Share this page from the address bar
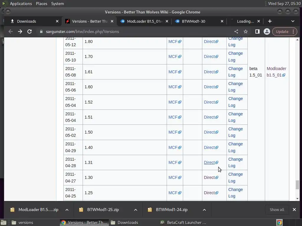The width and height of the screenshot is (302, 226). click(x=236, y=31)
